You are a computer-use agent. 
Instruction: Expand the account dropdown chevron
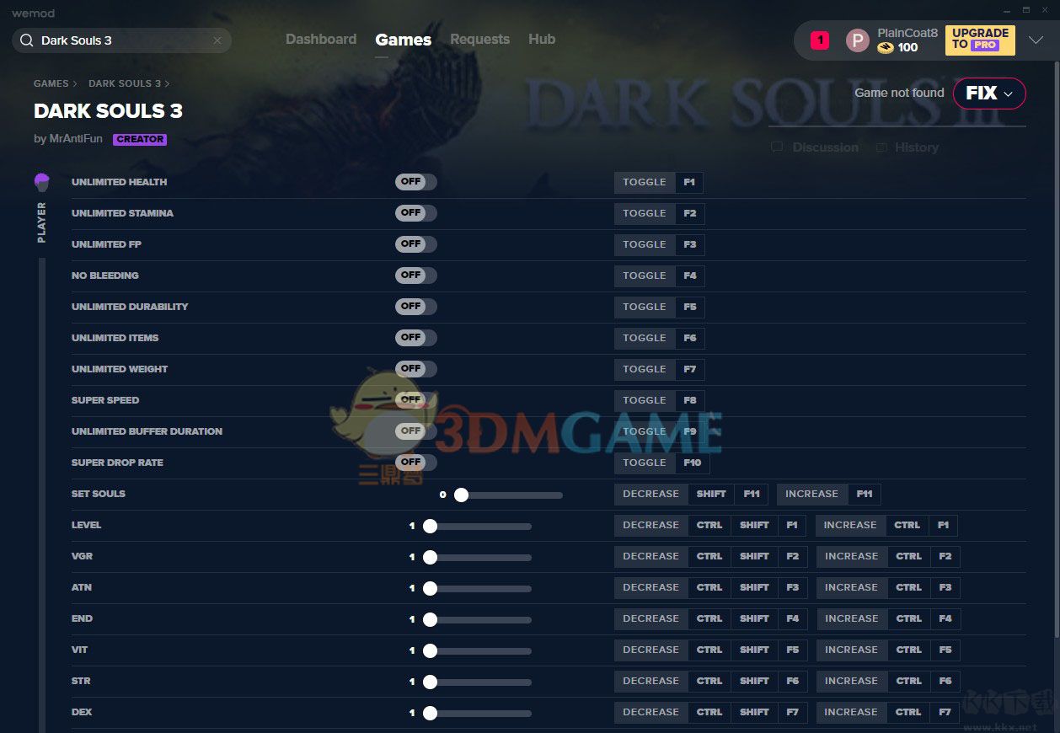[1036, 40]
